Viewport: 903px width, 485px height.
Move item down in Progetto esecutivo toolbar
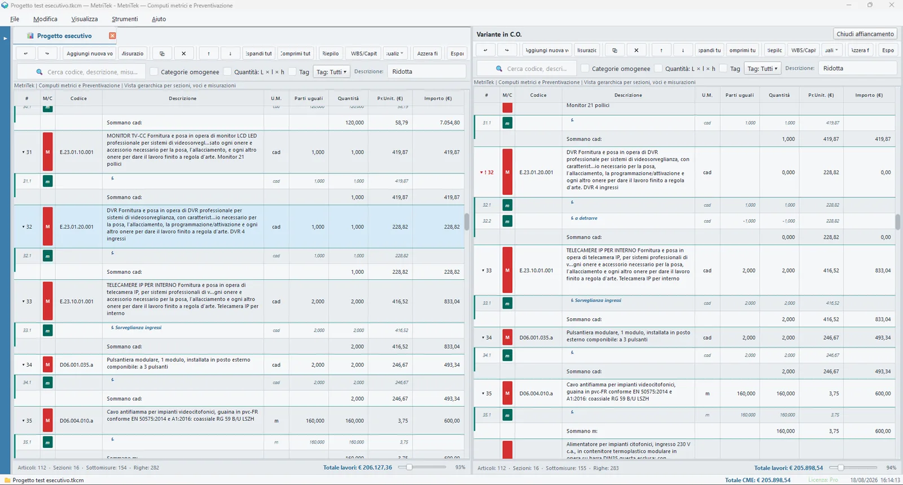(x=230, y=54)
